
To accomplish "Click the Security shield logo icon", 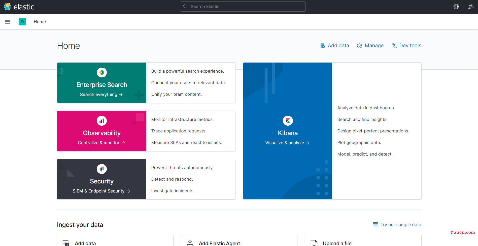I will (102, 169).
